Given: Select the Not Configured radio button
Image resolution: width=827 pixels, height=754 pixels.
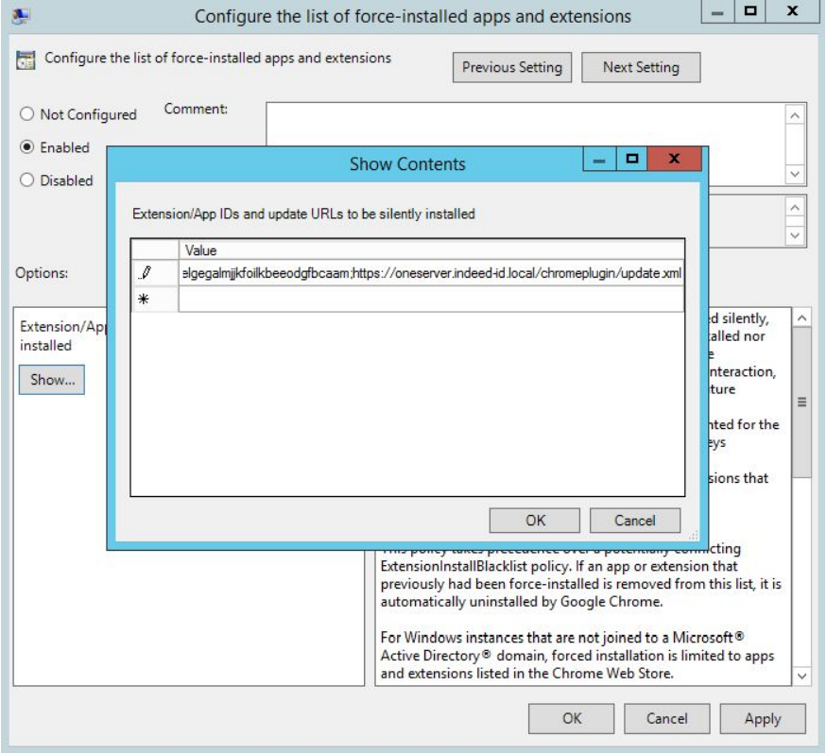Looking at the screenshot, I should [26, 114].
